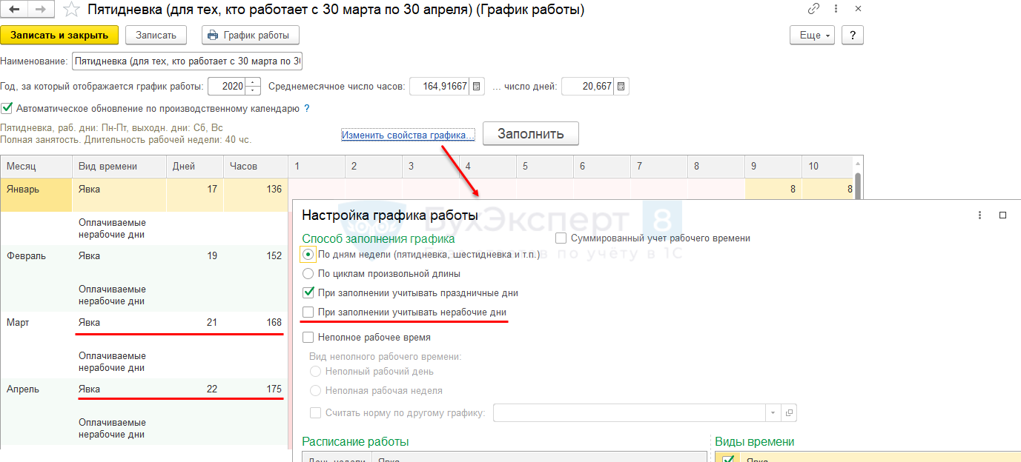Click the forward navigation arrow
Screen dimensions: 1021x462
click(40, 10)
